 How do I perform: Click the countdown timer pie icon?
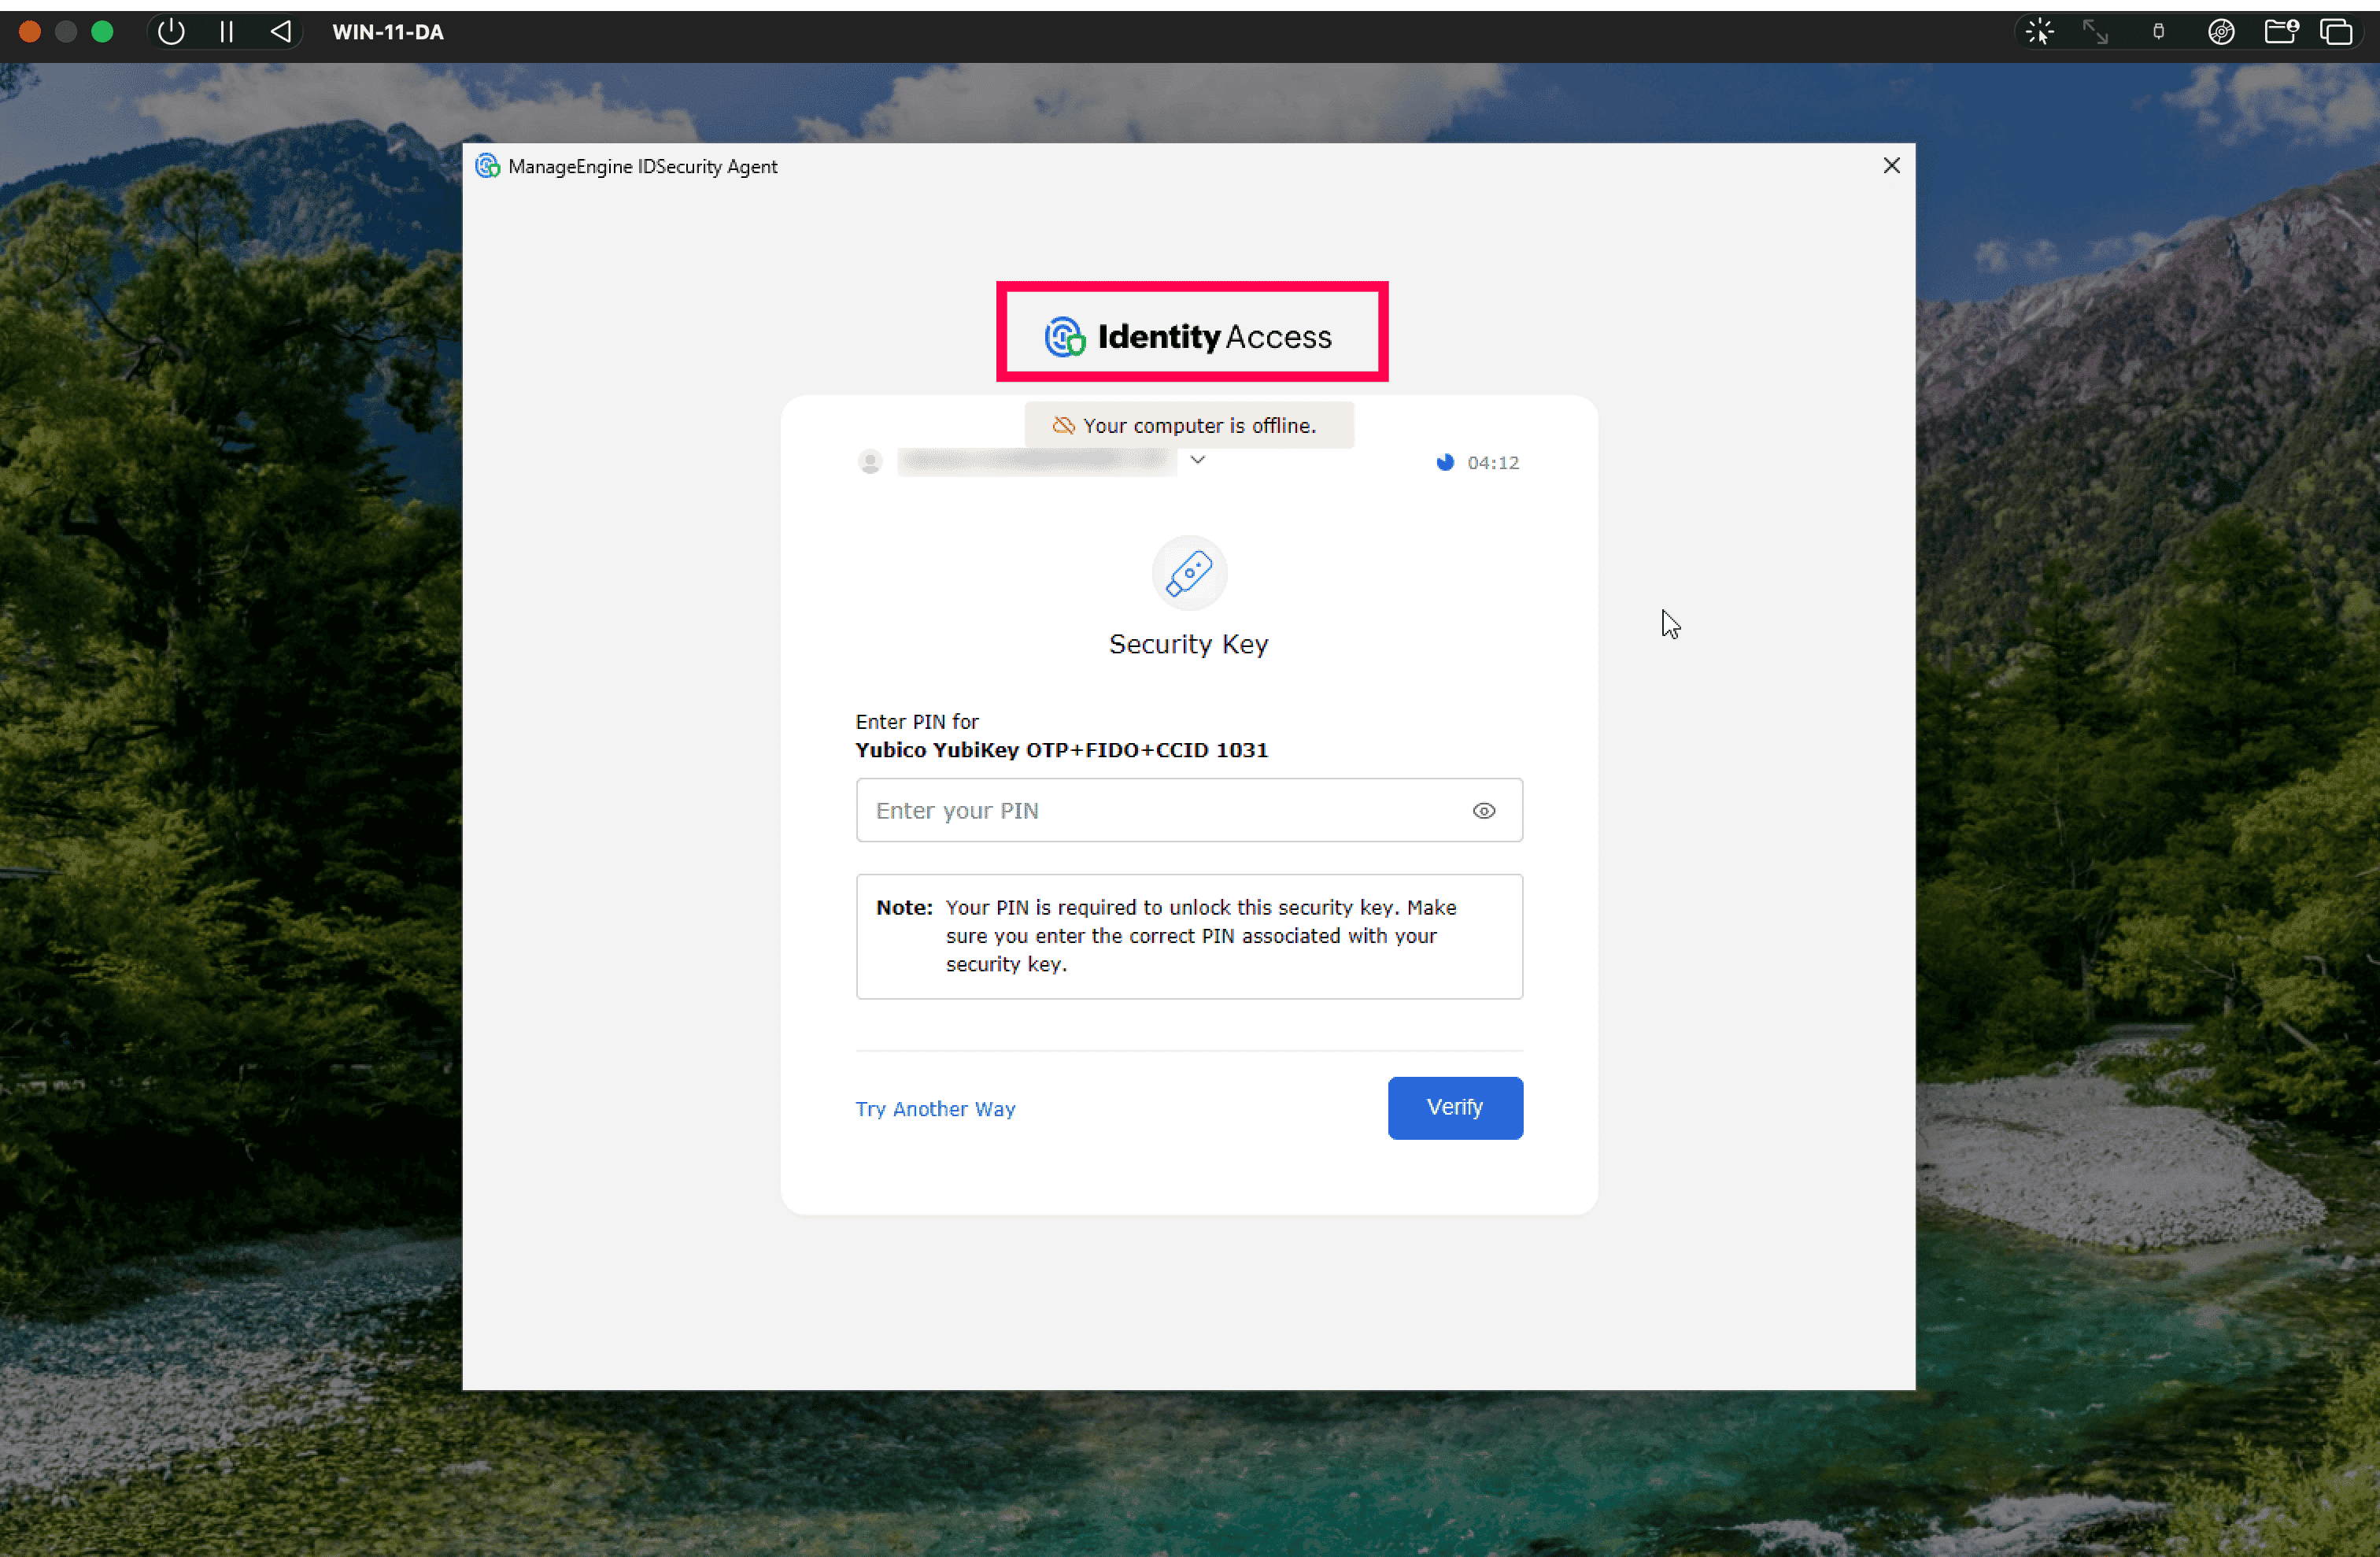point(1444,462)
